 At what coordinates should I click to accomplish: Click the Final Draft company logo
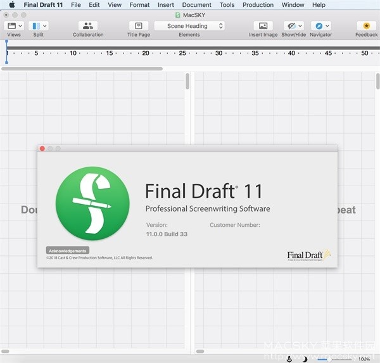coord(309,255)
